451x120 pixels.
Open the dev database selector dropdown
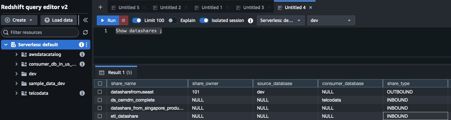click(331, 20)
